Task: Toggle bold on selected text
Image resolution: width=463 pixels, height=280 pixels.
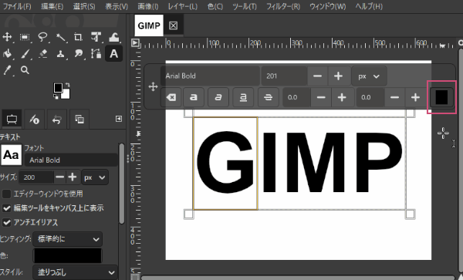Action: click(194, 97)
